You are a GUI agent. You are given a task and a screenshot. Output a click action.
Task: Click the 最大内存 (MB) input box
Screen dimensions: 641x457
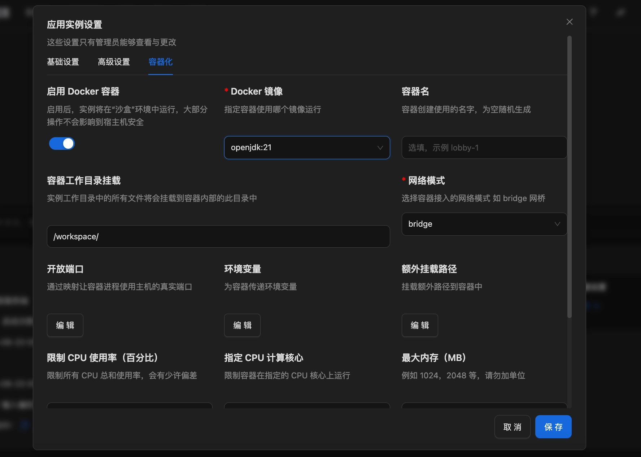(x=484, y=405)
